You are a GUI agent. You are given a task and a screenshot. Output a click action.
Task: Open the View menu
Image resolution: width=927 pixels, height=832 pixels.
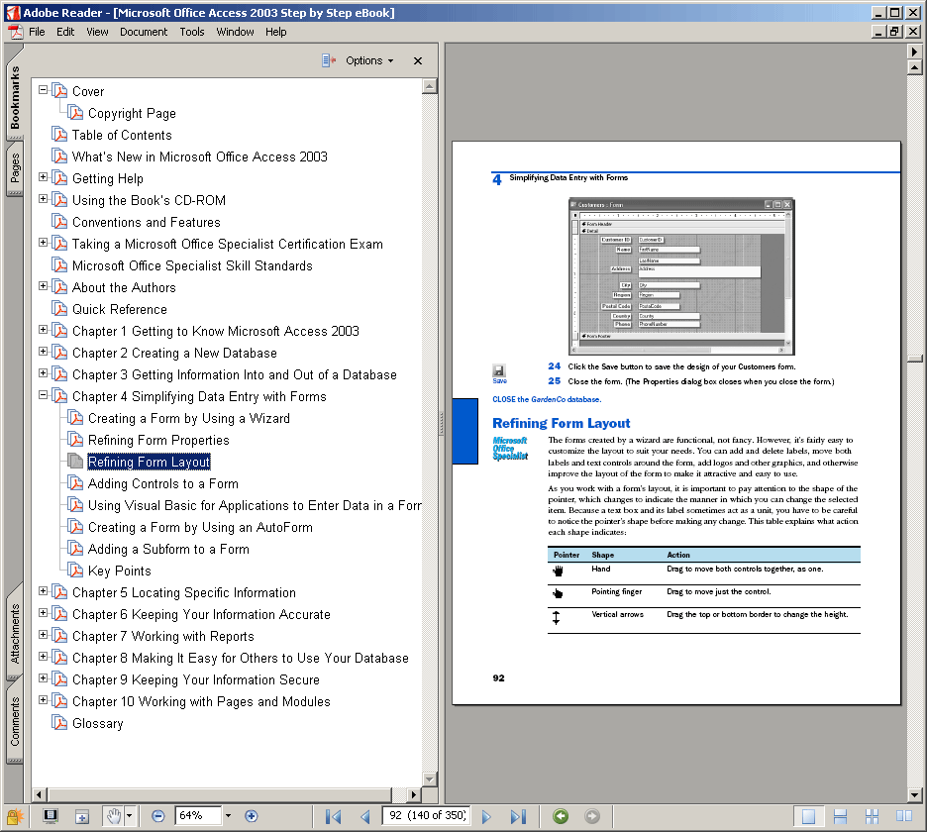97,32
